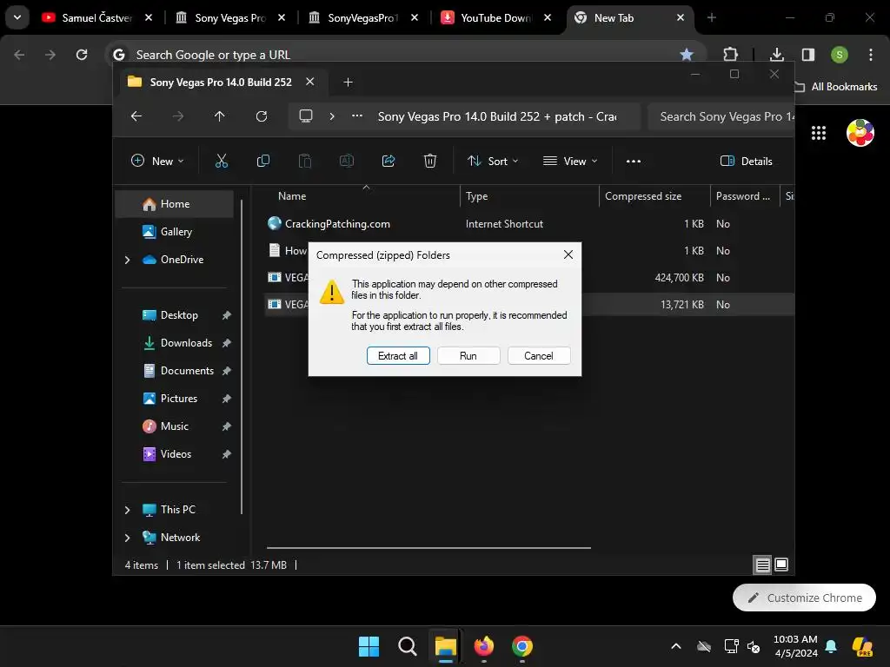The height and width of the screenshot is (667, 890).
Task: Switch to the Samuel Častven YouTube tab in Chrome
Action: coord(97,18)
